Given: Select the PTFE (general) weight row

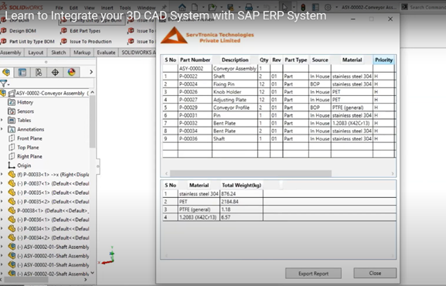Looking at the screenshot, I should (279, 209).
